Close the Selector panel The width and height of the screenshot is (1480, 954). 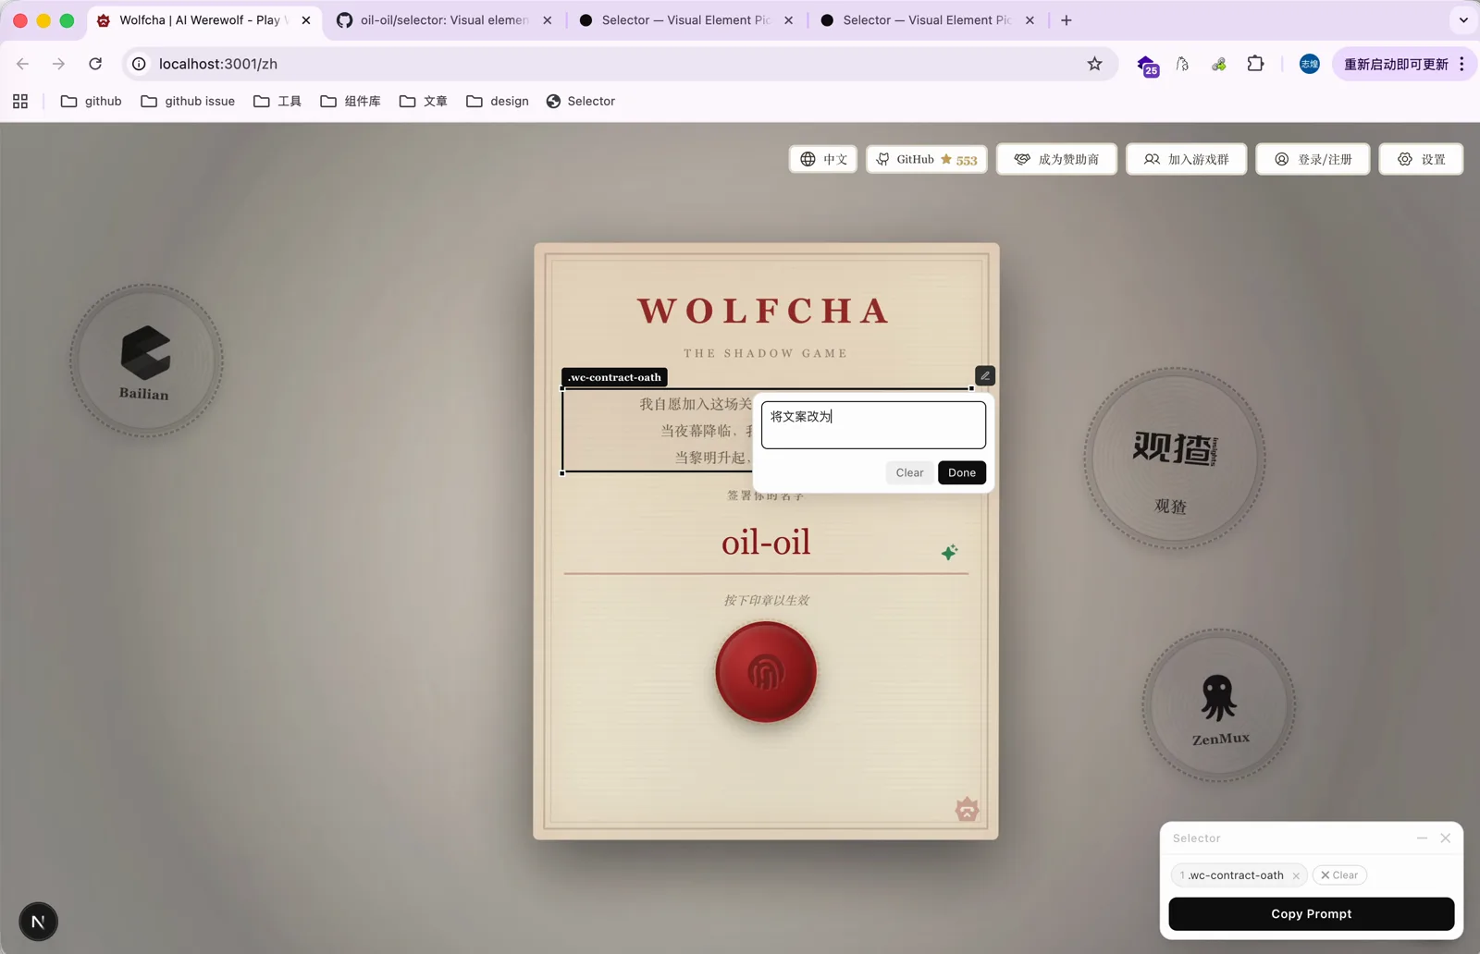pos(1446,838)
